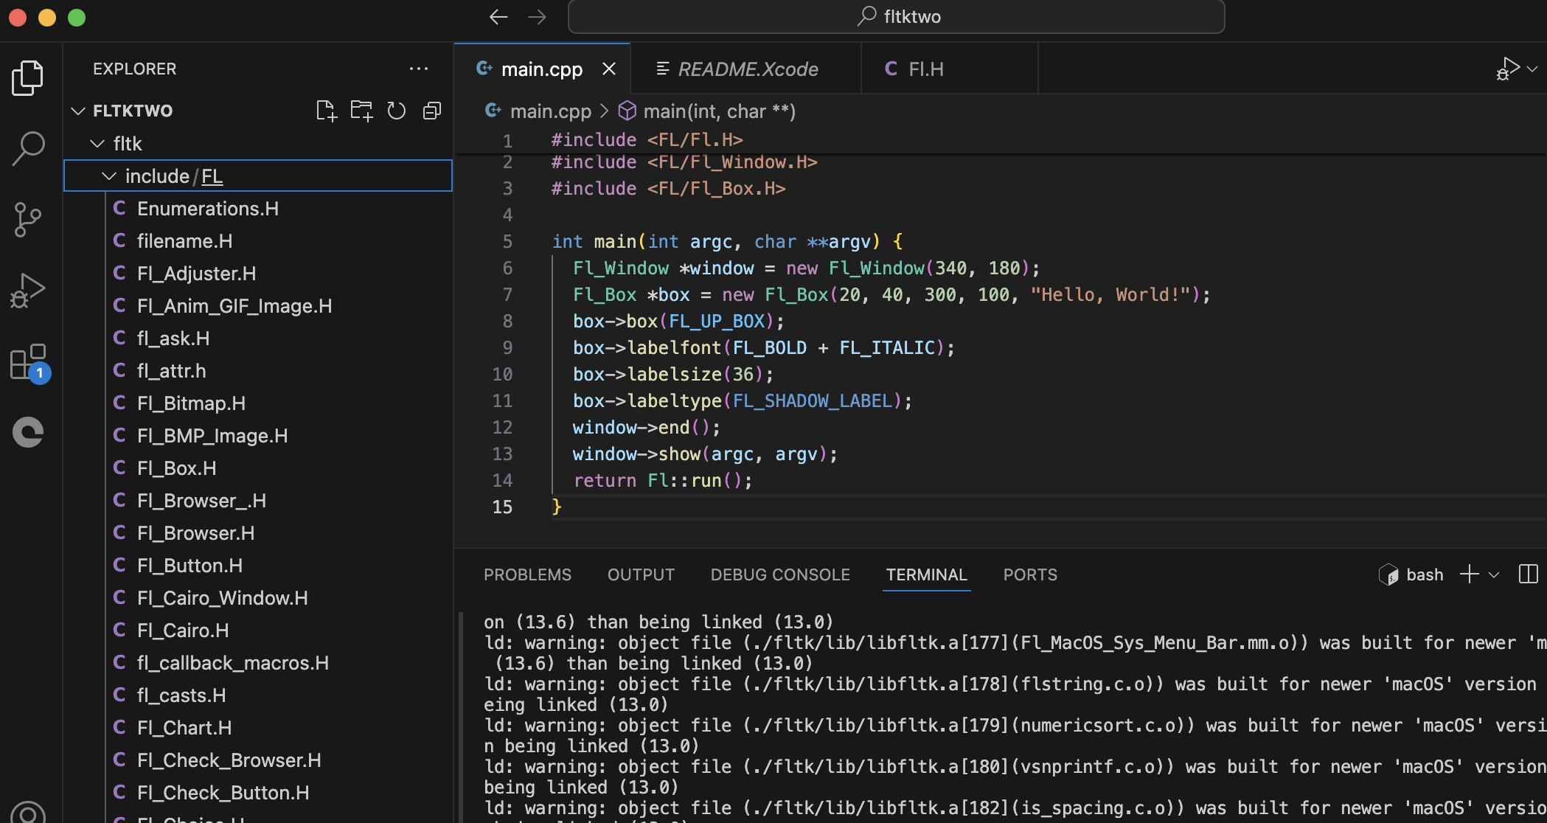1547x823 pixels.
Task: Open the PROBLEMS panel tab
Action: click(527, 574)
